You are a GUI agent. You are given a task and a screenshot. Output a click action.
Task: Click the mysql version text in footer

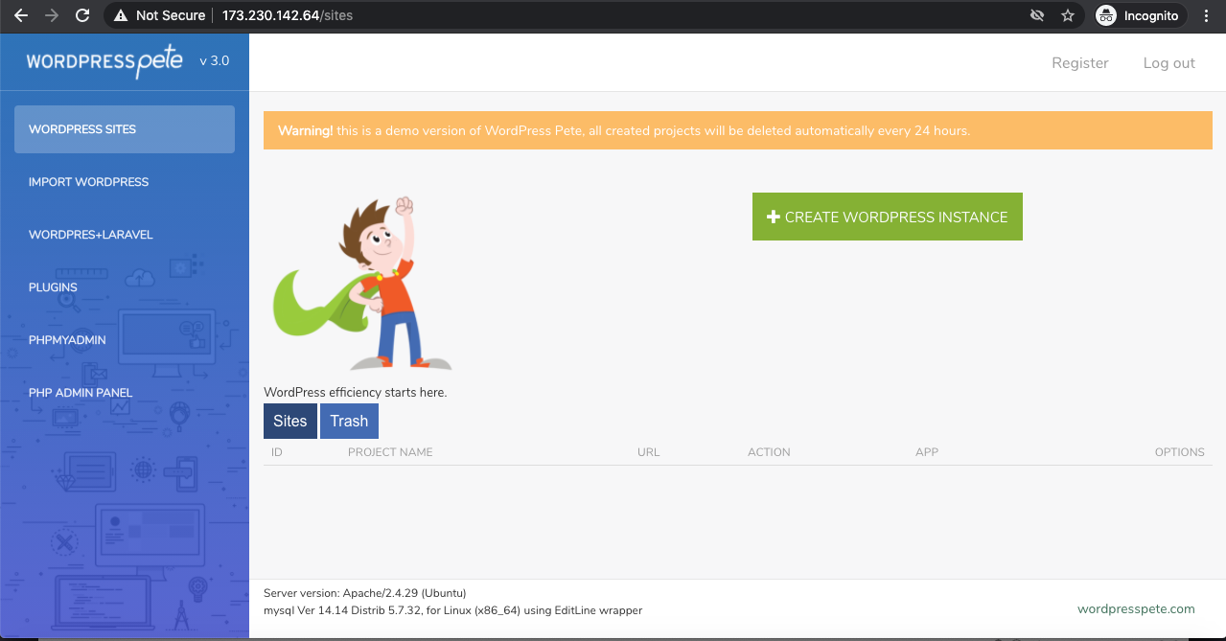click(452, 610)
